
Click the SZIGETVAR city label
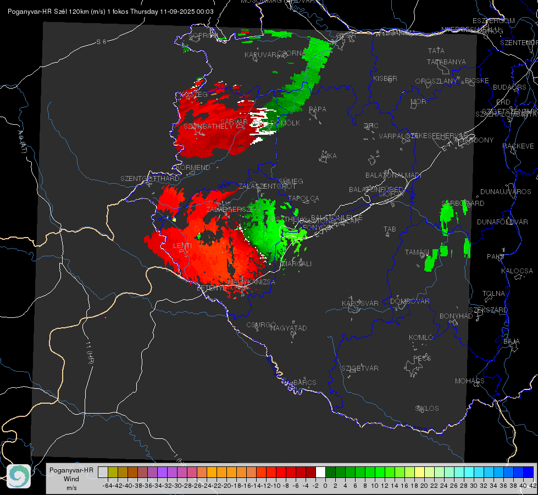(x=359, y=369)
